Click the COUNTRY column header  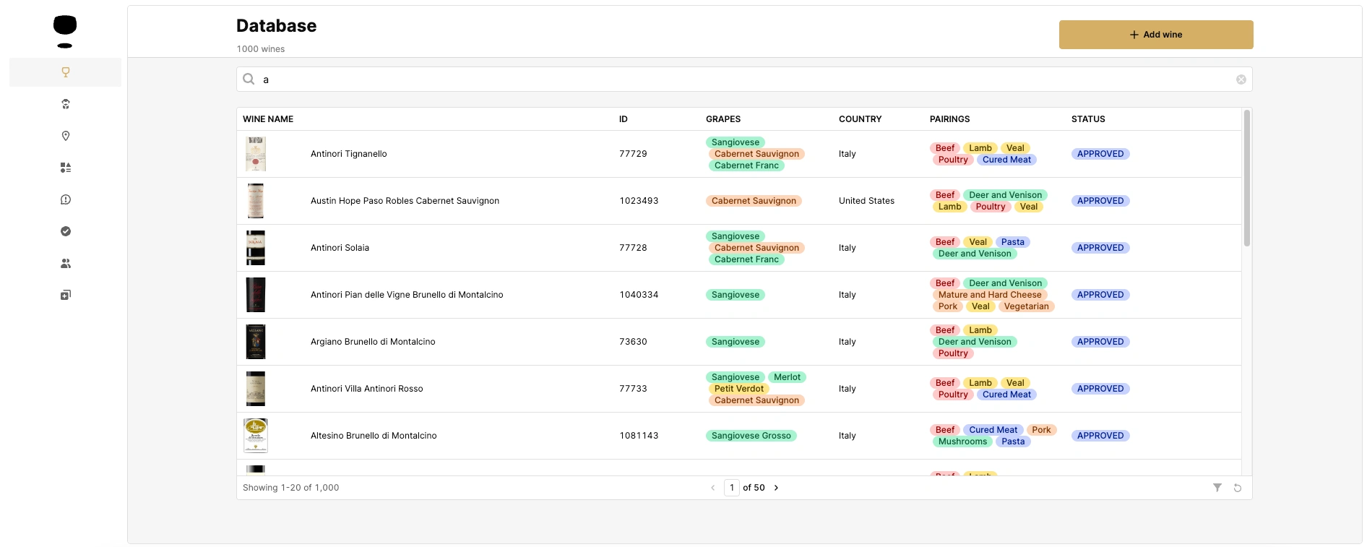click(860, 119)
